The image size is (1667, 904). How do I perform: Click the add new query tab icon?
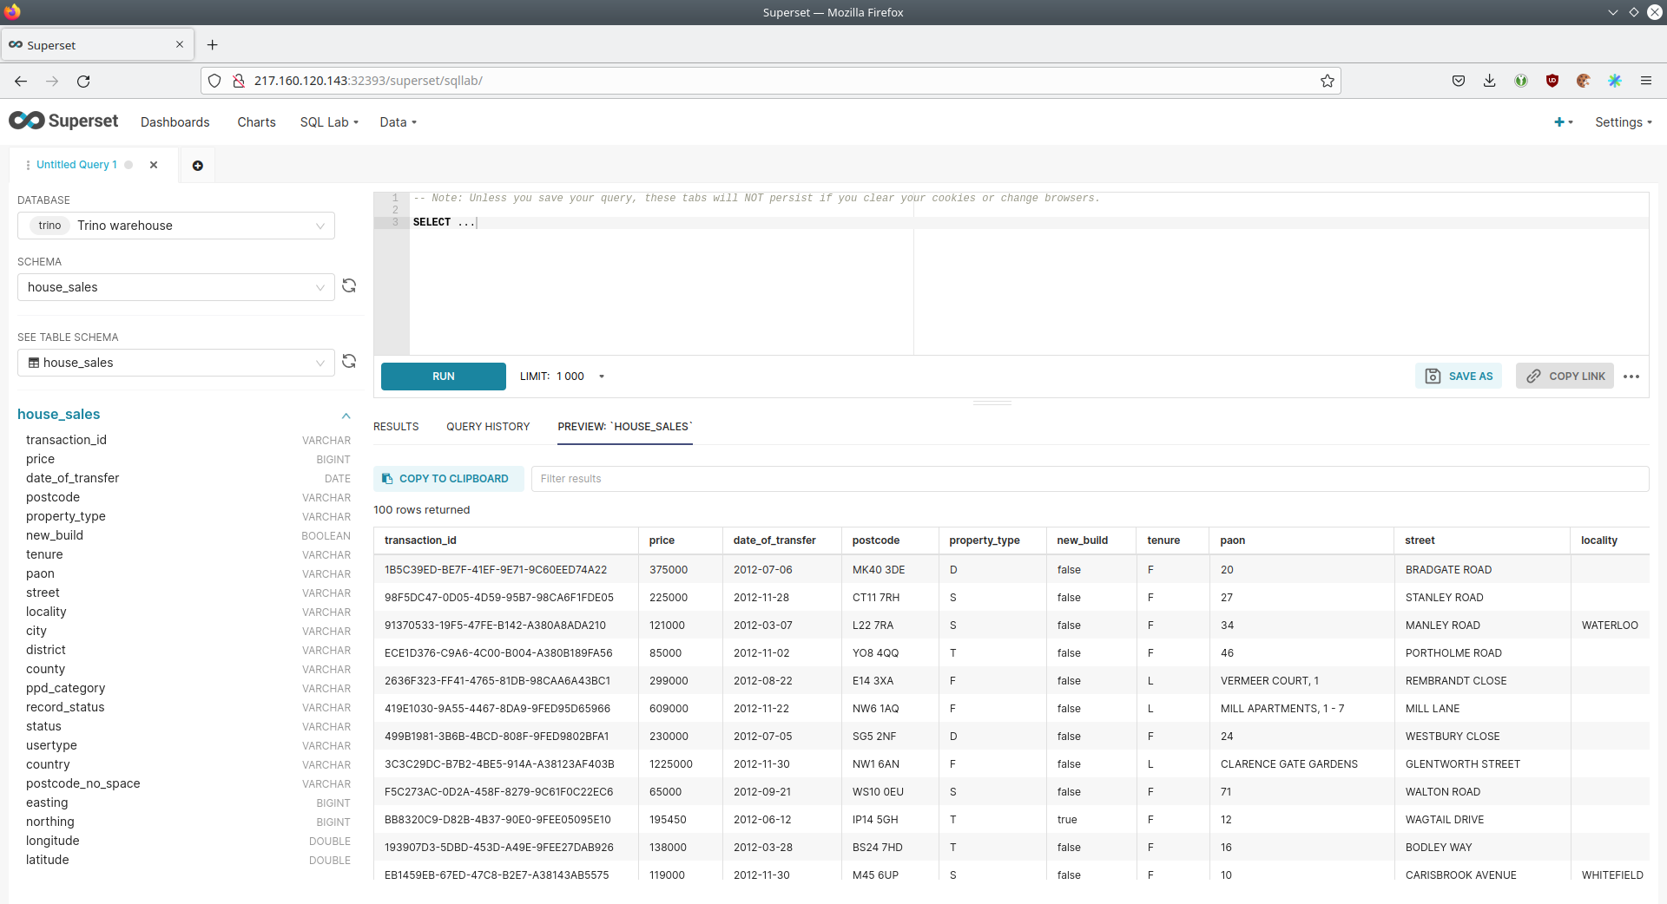pyautogui.click(x=197, y=166)
